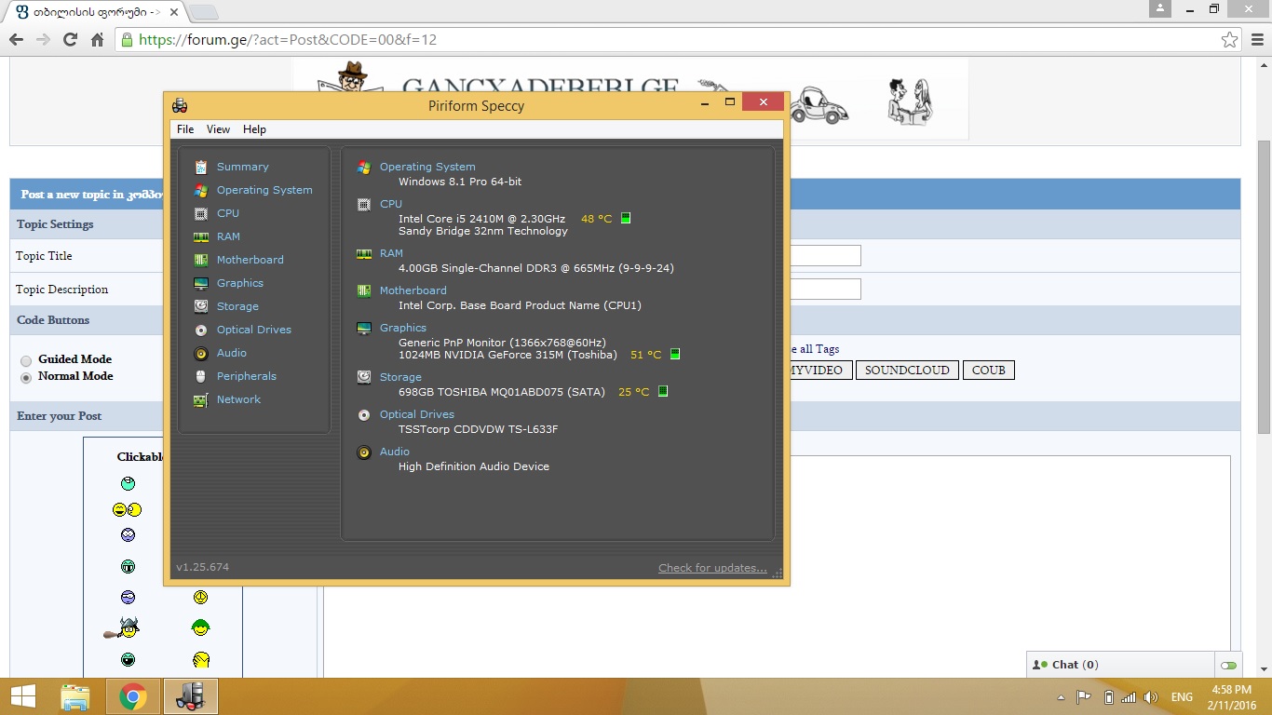Click the Windows flag icon beside Operating System heading
The width and height of the screenshot is (1272, 715).
(x=364, y=167)
